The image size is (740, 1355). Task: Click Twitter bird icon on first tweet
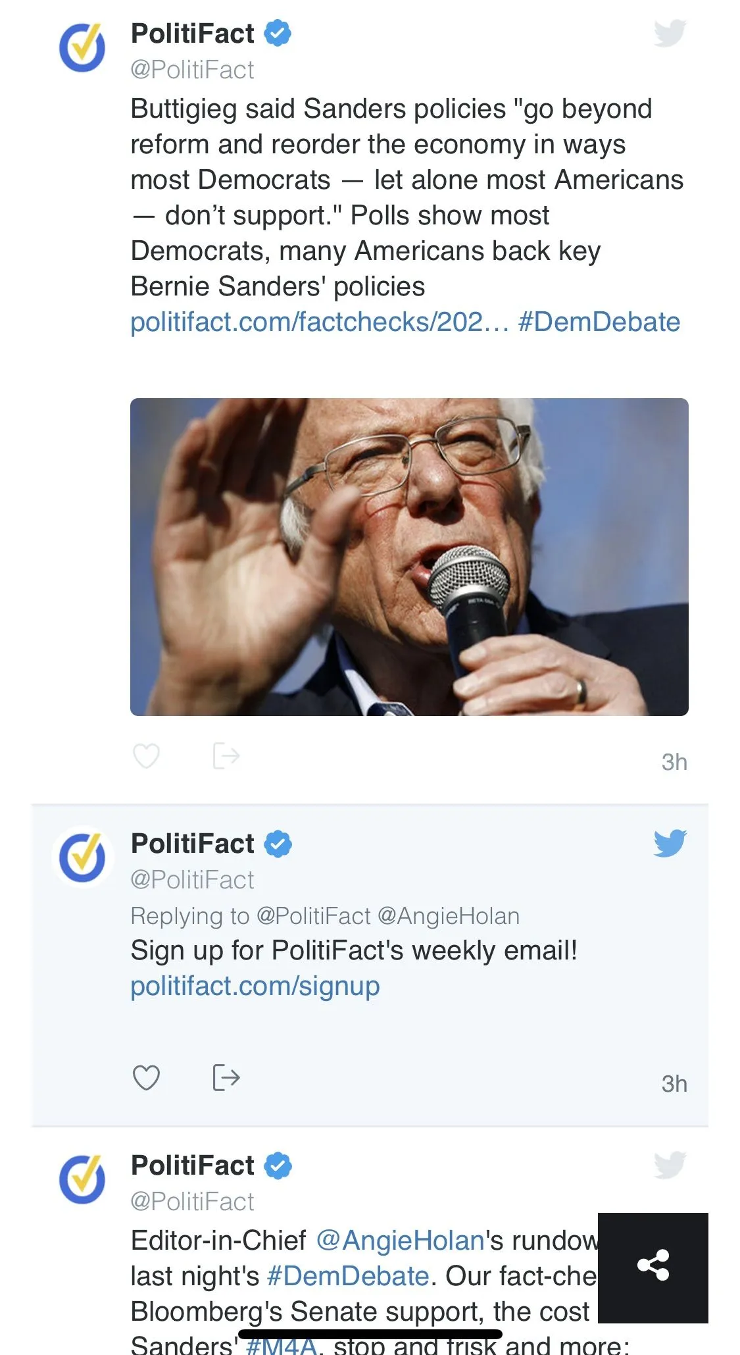(x=670, y=34)
